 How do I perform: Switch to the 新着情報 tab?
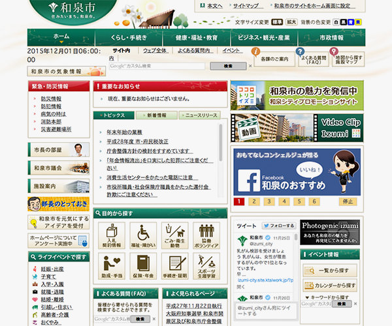[x=155, y=115]
